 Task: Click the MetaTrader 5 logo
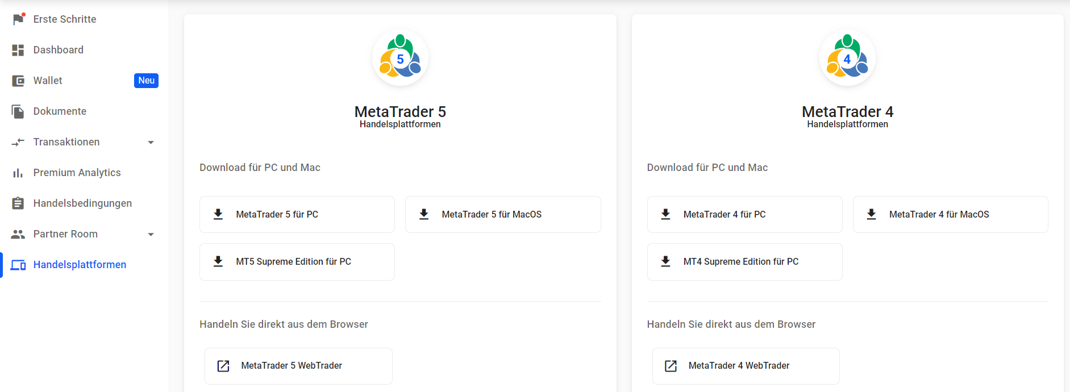pyautogui.click(x=400, y=57)
